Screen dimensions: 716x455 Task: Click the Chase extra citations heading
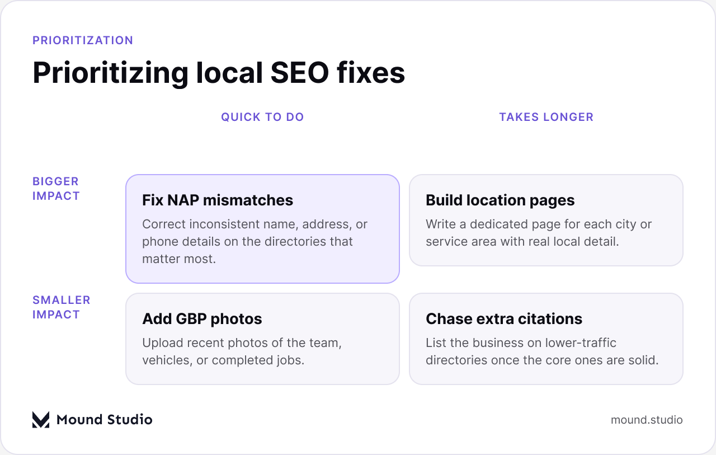coord(504,319)
